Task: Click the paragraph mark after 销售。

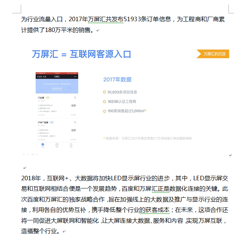Action: tap(98, 30)
